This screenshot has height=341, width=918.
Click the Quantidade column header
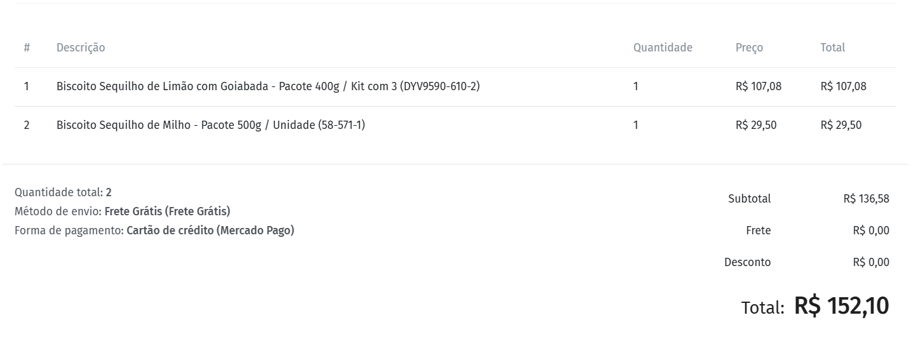click(663, 48)
